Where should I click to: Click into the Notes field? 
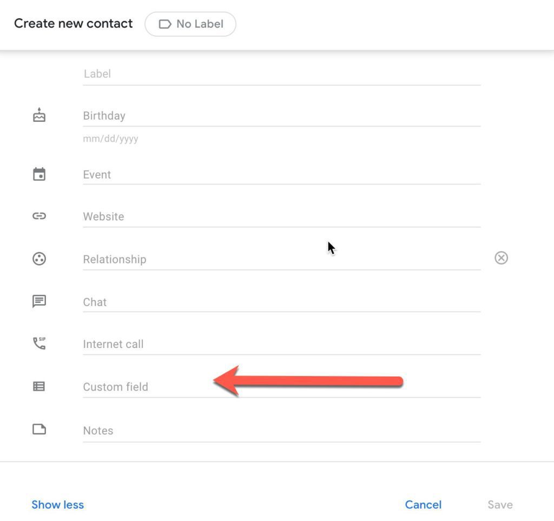click(281, 431)
